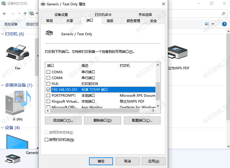Uncheck the 192.168.101.251 port checkbox
This screenshot has width=230, height=168.
[48, 90]
